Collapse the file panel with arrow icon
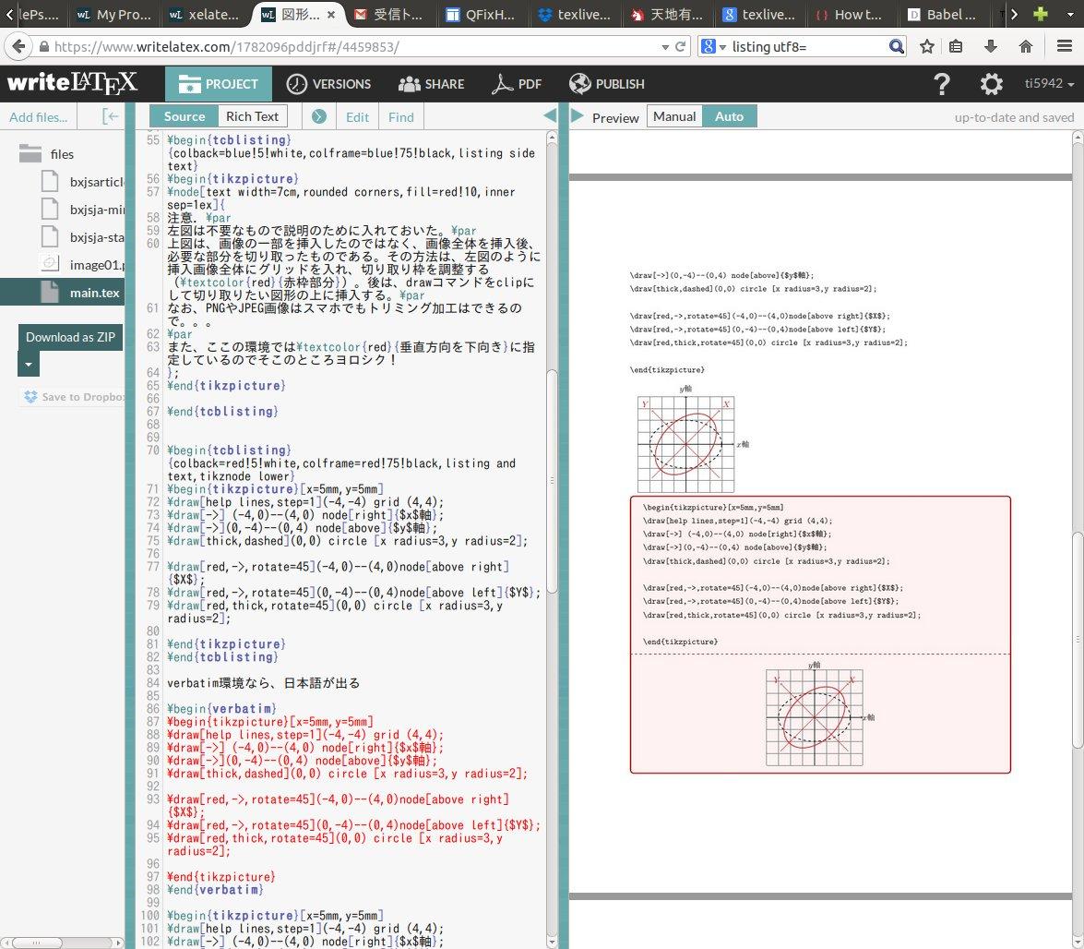Image resolution: width=1084 pixels, height=949 pixels. pos(111,116)
